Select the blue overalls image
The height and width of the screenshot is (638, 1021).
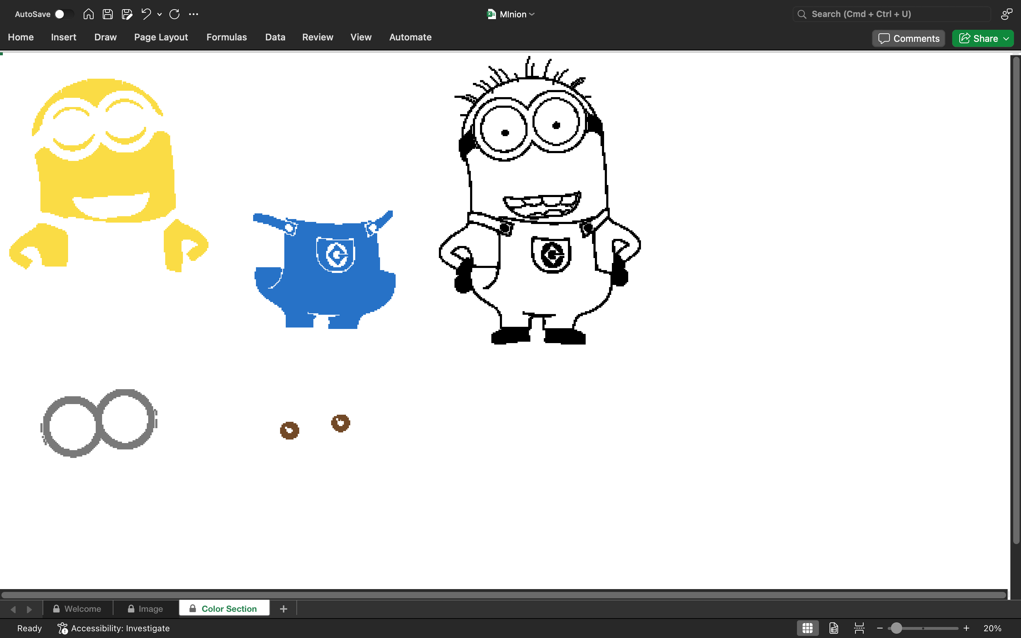[x=324, y=270]
